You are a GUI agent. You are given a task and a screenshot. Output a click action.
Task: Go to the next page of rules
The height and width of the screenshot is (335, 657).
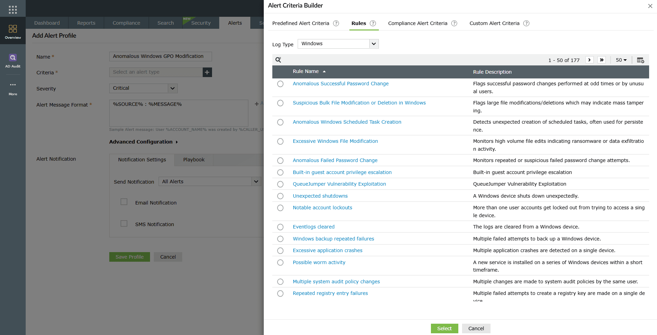[x=589, y=60]
